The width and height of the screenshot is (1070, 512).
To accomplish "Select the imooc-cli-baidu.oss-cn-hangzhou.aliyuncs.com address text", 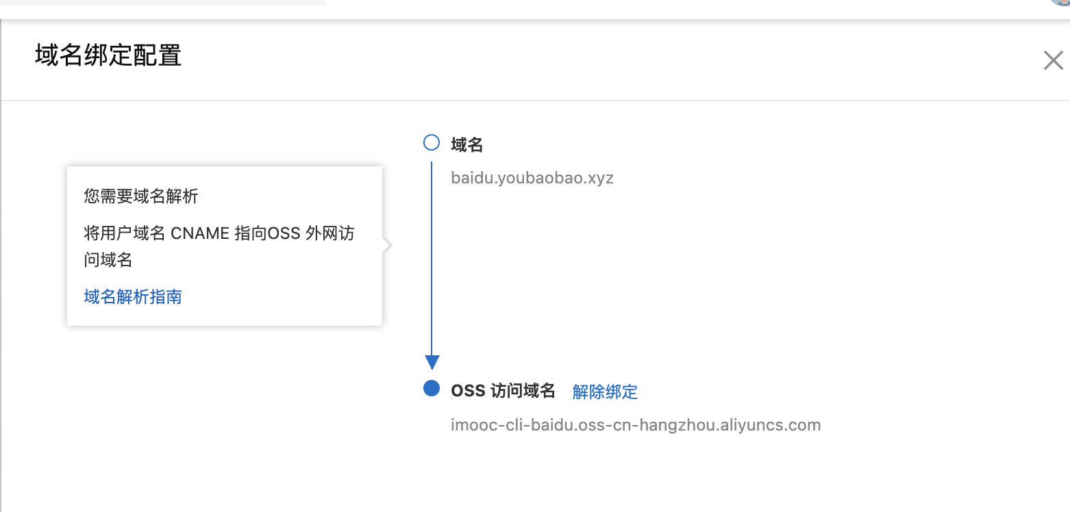I will [636, 424].
